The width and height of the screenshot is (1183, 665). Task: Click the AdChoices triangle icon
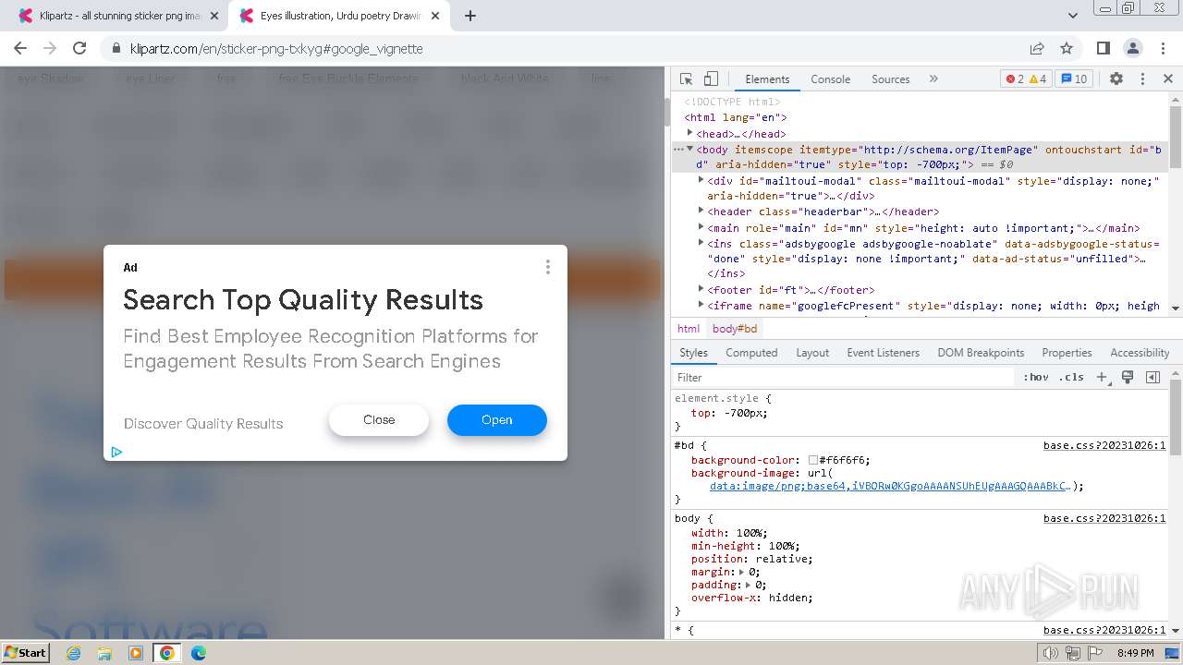coord(116,452)
